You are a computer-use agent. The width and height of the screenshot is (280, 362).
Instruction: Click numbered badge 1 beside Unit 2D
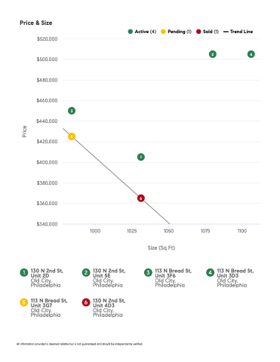tap(24, 272)
